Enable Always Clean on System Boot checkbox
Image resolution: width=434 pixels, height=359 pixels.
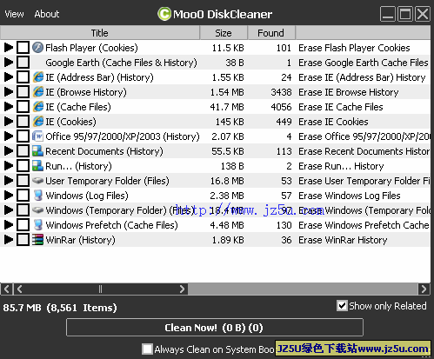pyautogui.click(x=147, y=349)
